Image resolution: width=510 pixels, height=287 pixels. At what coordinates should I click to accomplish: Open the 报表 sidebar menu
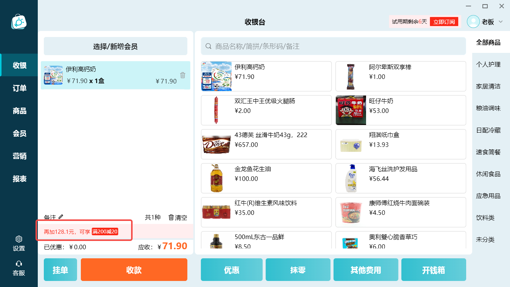pos(19,179)
